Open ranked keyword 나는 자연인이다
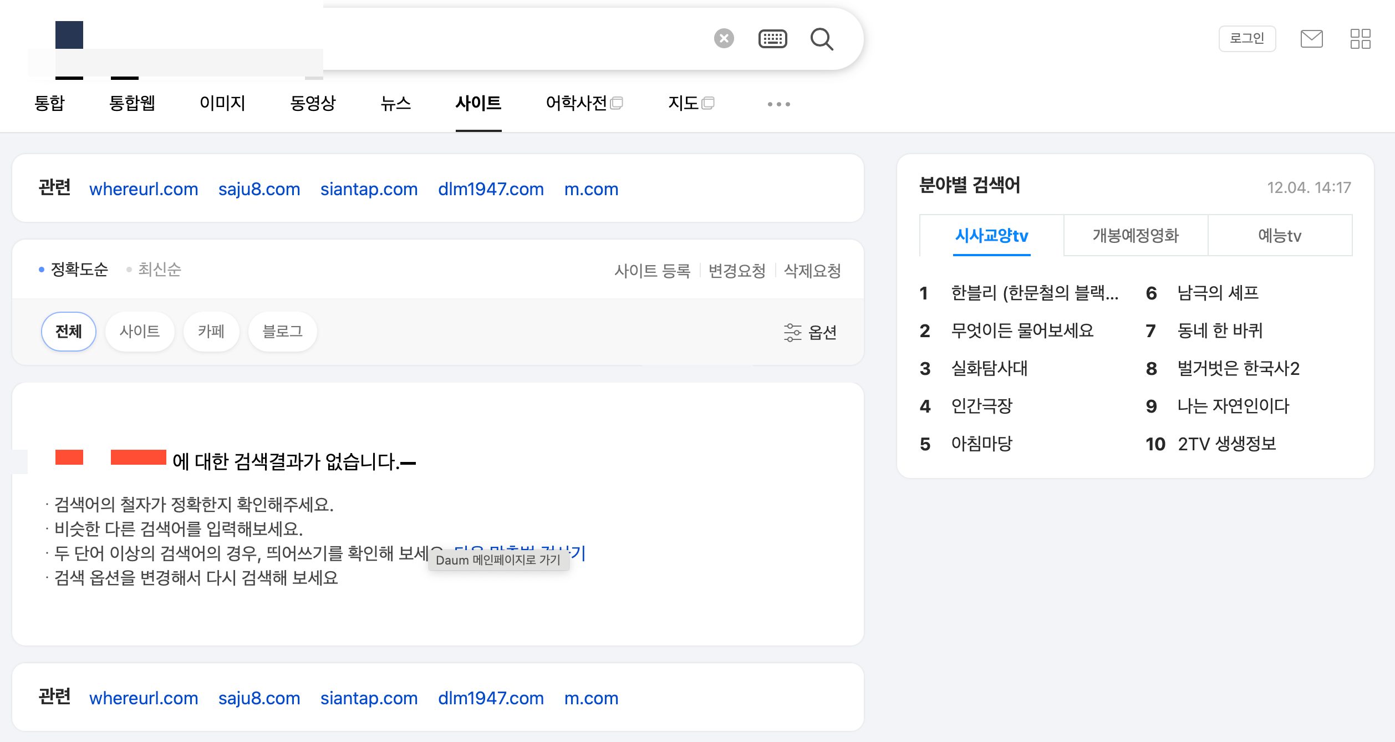The width and height of the screenshot is (1395, 742). [x=1233, y=406]
